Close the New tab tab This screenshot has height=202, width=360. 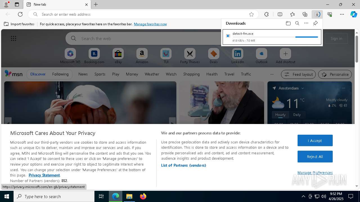click(86, 4)
